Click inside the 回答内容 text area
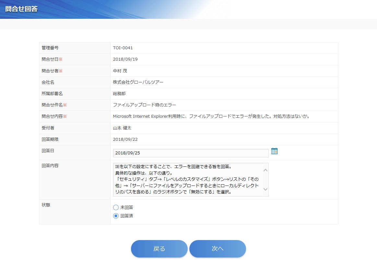Screen dimensions: 377x266 186,180
